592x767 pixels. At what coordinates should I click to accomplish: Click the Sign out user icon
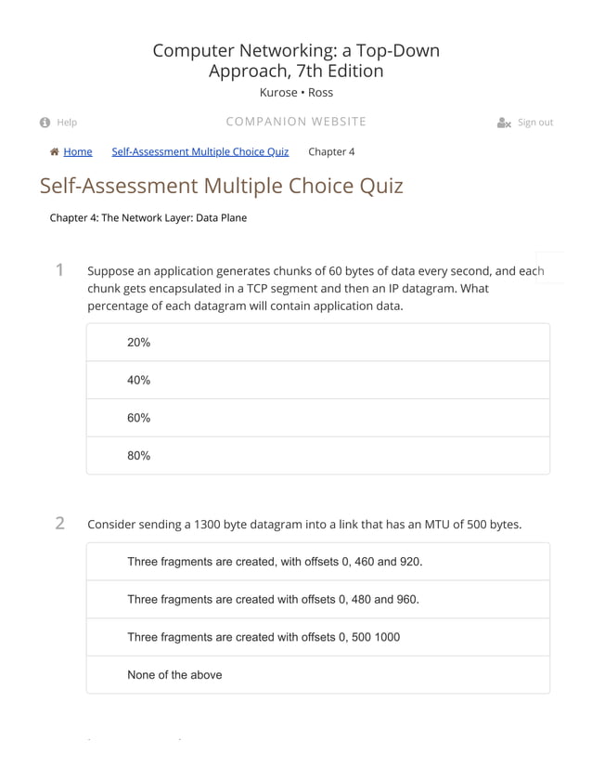coord(504,123)
